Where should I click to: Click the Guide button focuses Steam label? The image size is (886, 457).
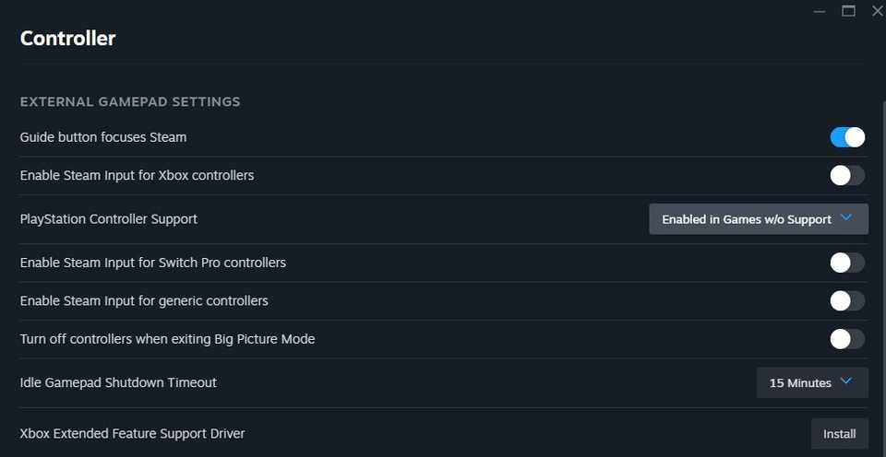point(103,137)
